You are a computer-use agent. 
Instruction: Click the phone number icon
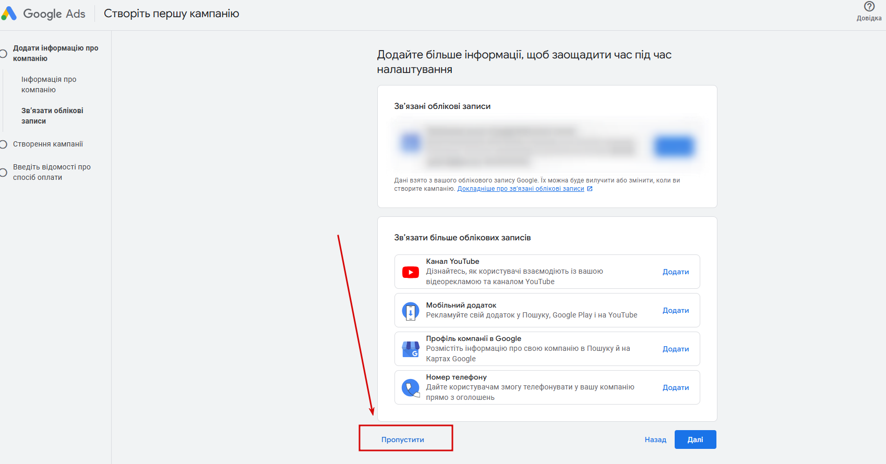click(x=411, y=388)
